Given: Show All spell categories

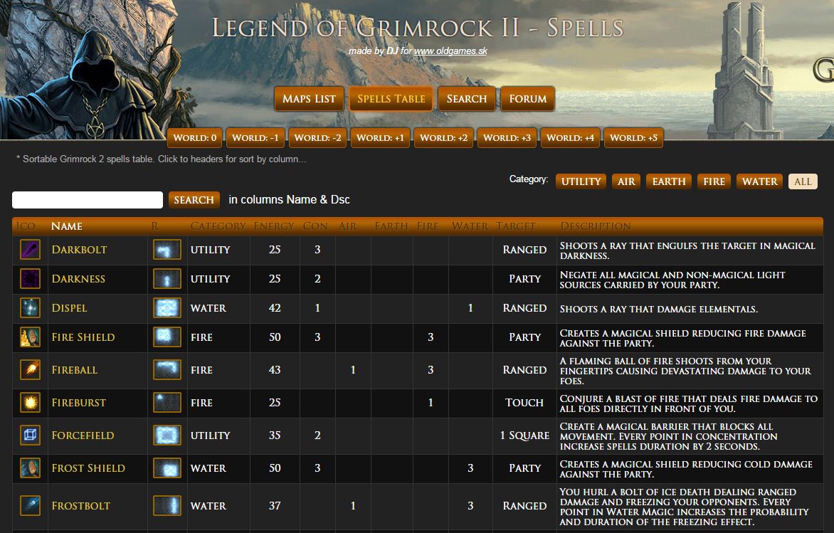Looking at the screenshot, I should [x=803, y=181].
